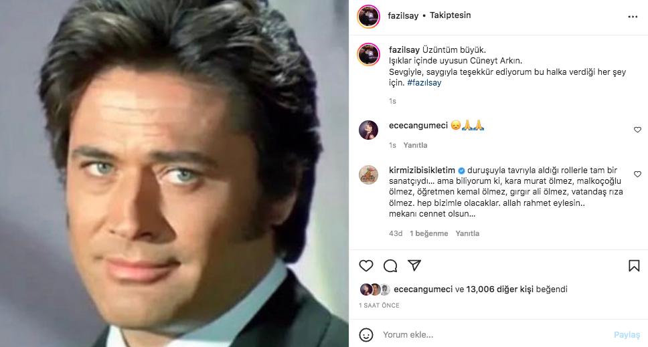Click the post photo of the man
This screenshot has height=347, width=648.
click(174, 174)
